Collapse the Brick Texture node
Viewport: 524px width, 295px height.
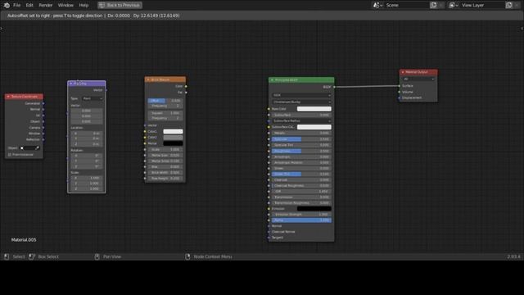tap(148, 79)
